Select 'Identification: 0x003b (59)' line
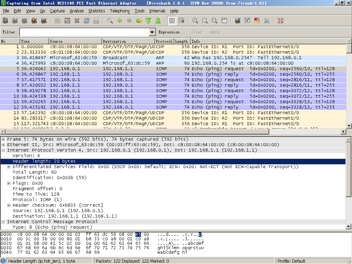The width and height of the screenshot is (352, 264). (49, 178)
